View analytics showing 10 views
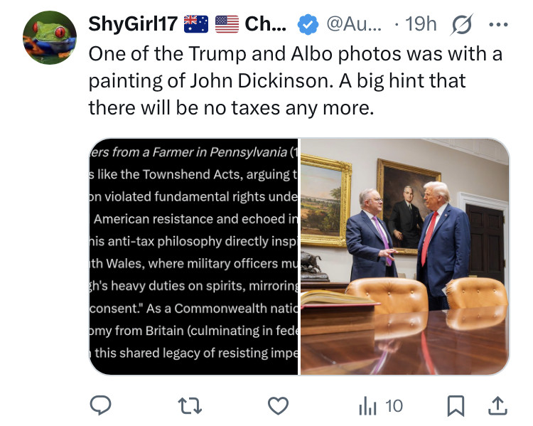Viewport: 533px width, 426px height. pos(381,406)
